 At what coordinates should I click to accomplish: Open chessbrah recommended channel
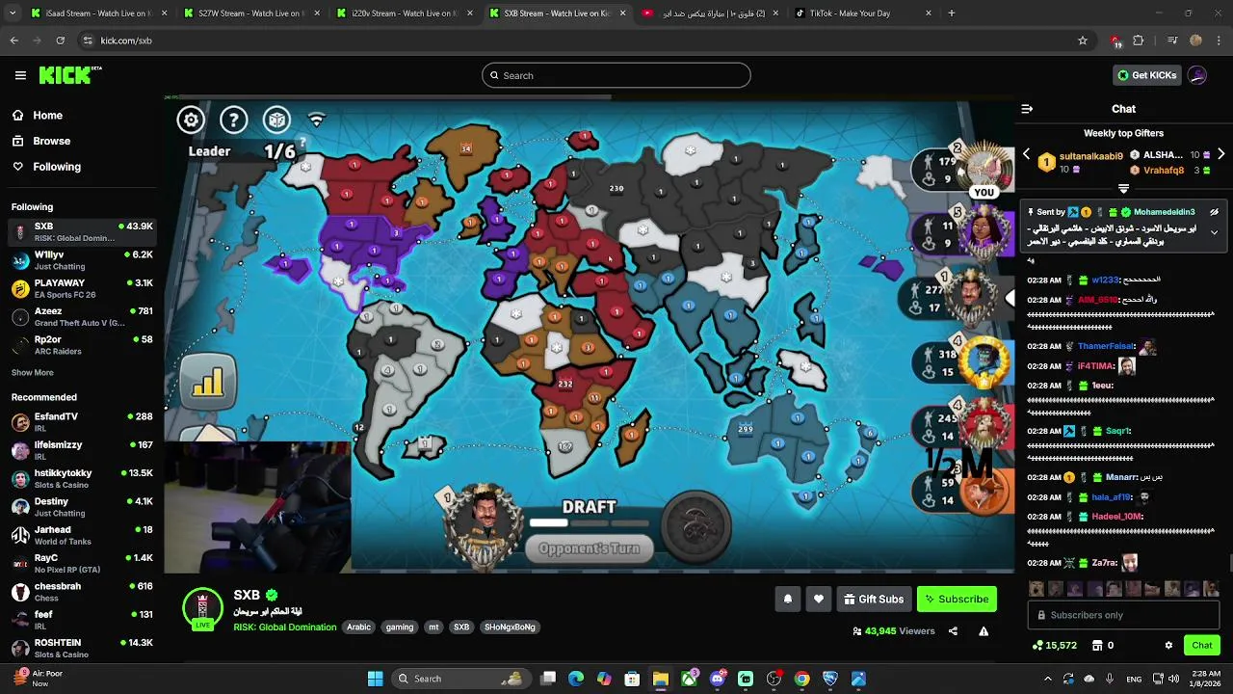click(81, 592)
